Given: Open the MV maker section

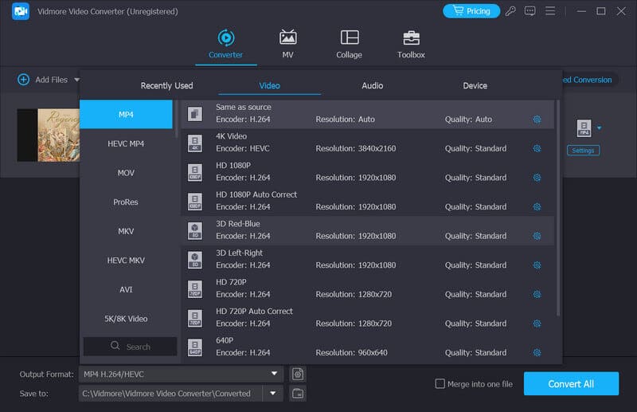Looking at the screenshot, I should click(x=287, y=38).
